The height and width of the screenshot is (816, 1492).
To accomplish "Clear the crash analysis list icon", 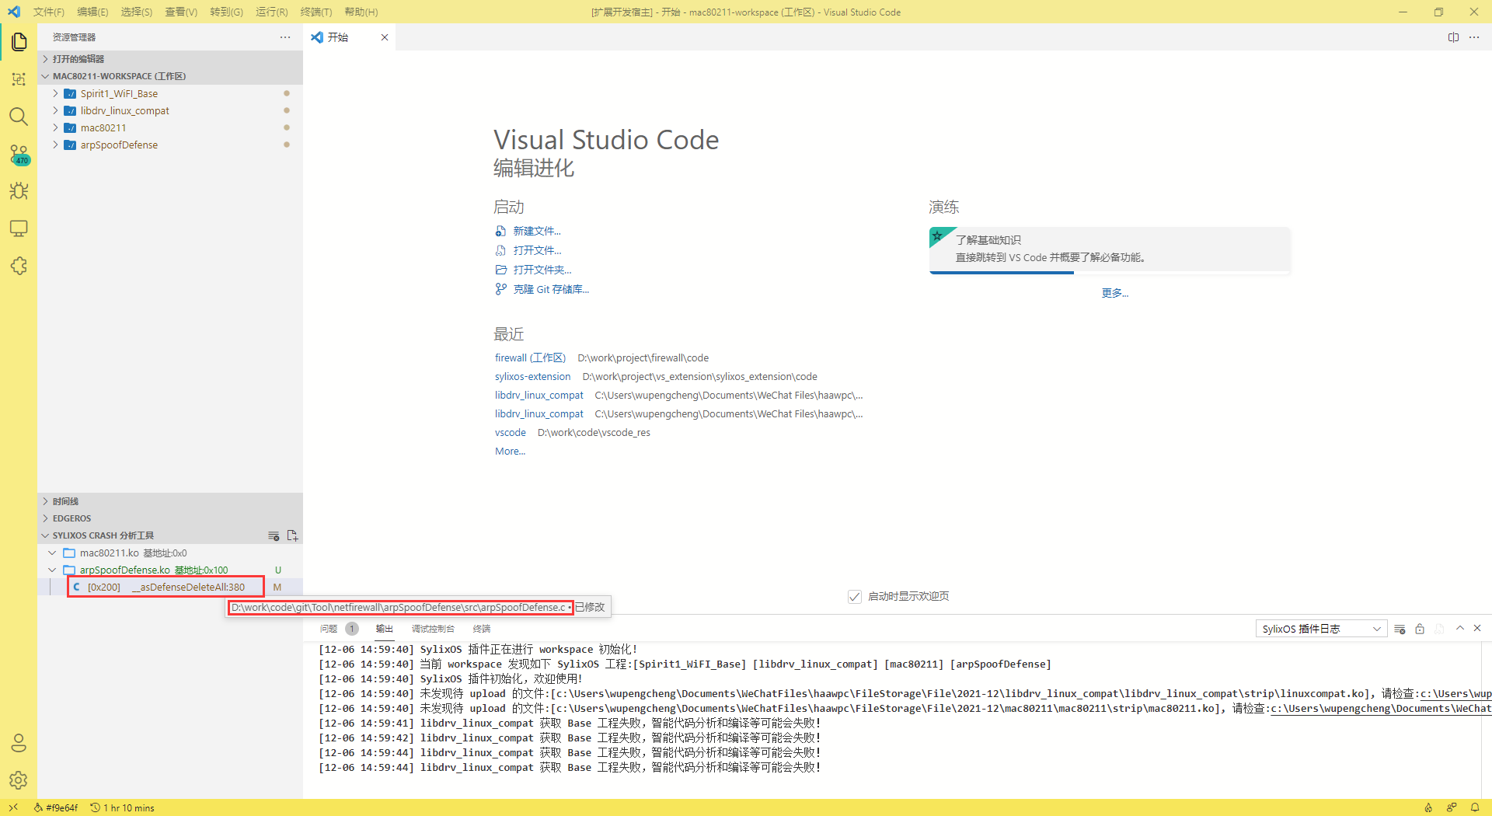I will [x=274, y=535].
